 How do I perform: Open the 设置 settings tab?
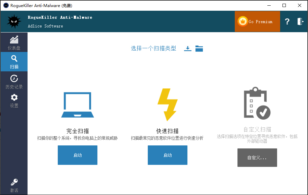[14, 101]
